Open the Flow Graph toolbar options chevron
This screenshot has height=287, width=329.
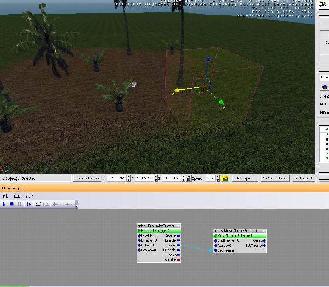coord(77,204)
